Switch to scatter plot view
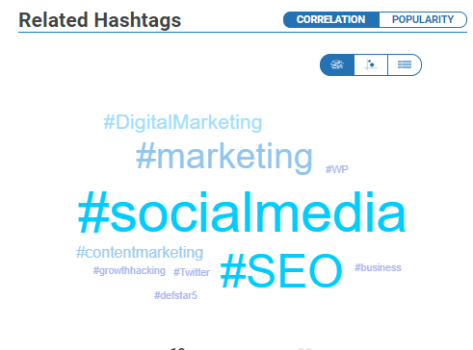 pyautogui.click(x=371, y=64)
